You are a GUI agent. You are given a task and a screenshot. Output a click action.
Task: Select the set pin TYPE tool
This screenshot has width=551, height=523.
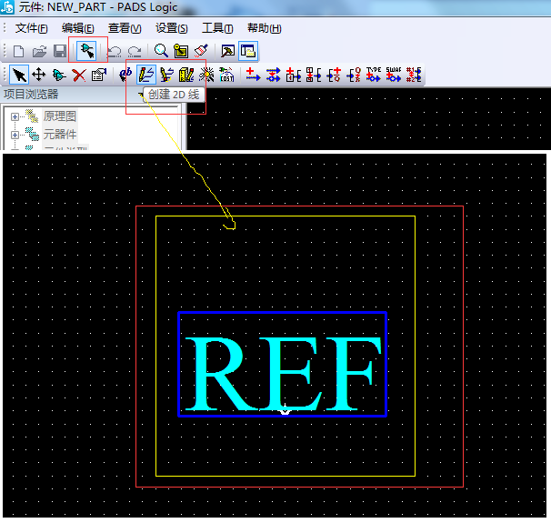(x=374, y=75)
